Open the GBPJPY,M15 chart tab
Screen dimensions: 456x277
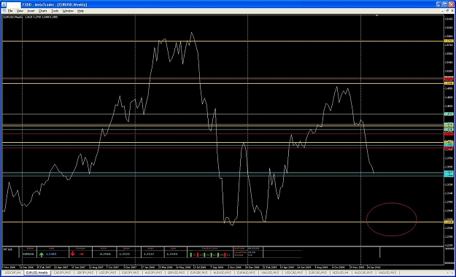click(85, 273)
